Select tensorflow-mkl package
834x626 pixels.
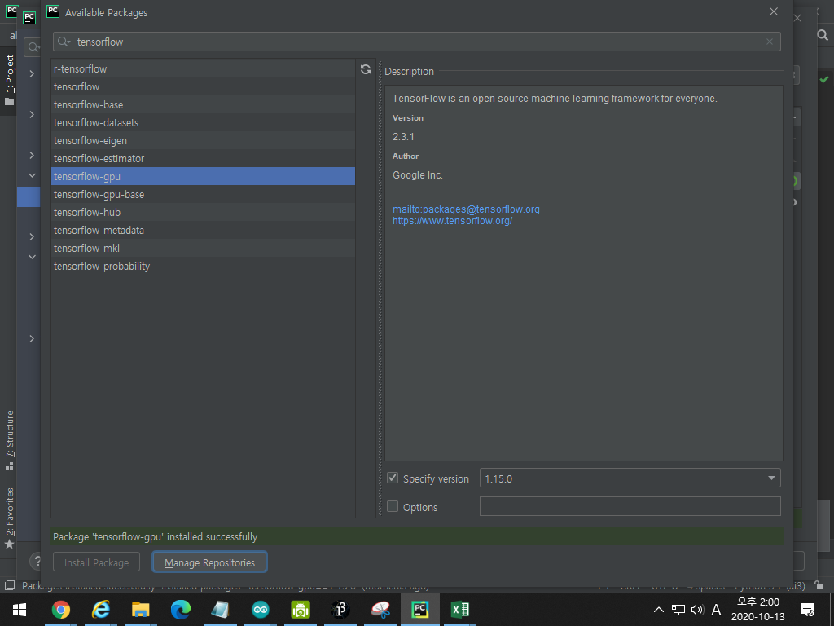pyautogui.click(x=203, y=248)
